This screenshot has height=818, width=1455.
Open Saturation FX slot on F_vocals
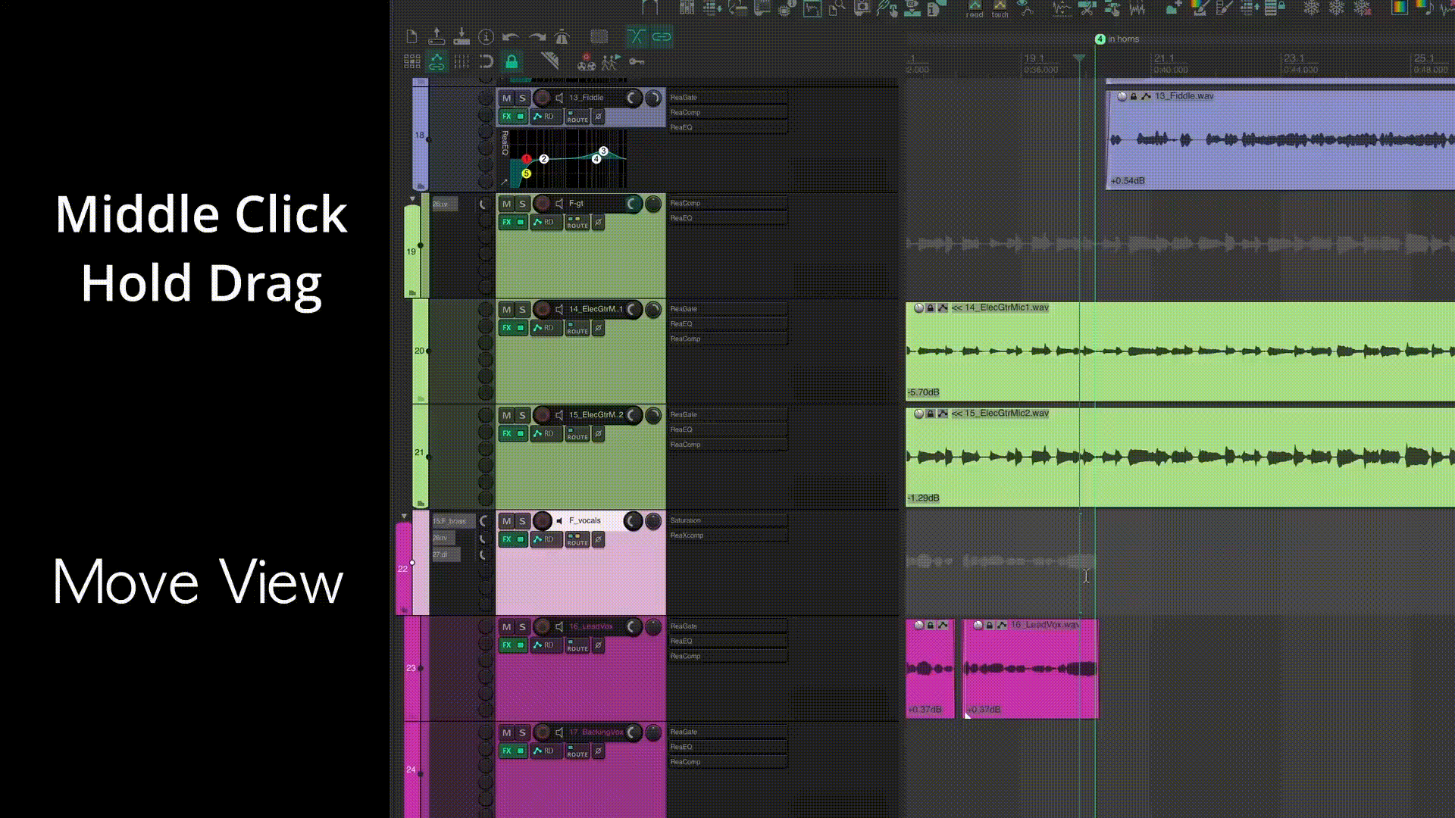(726, 520)
